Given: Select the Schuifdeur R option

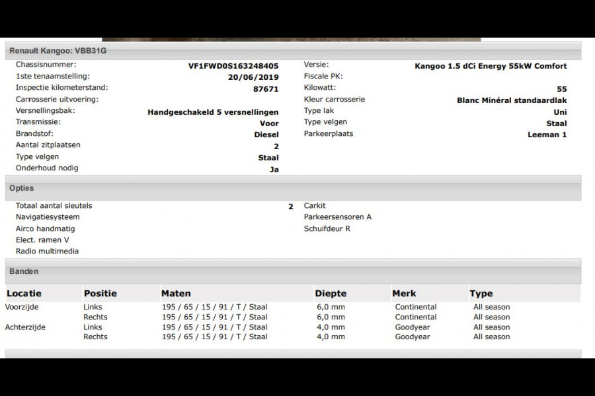Looking at the screenshot, I should click(x=327, y=228).
